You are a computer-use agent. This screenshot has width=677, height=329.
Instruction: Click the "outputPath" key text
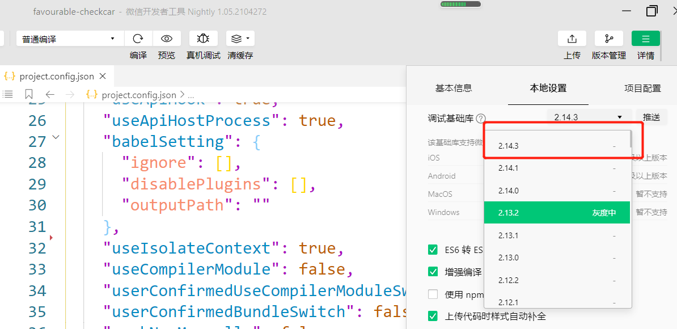(178, 205)
